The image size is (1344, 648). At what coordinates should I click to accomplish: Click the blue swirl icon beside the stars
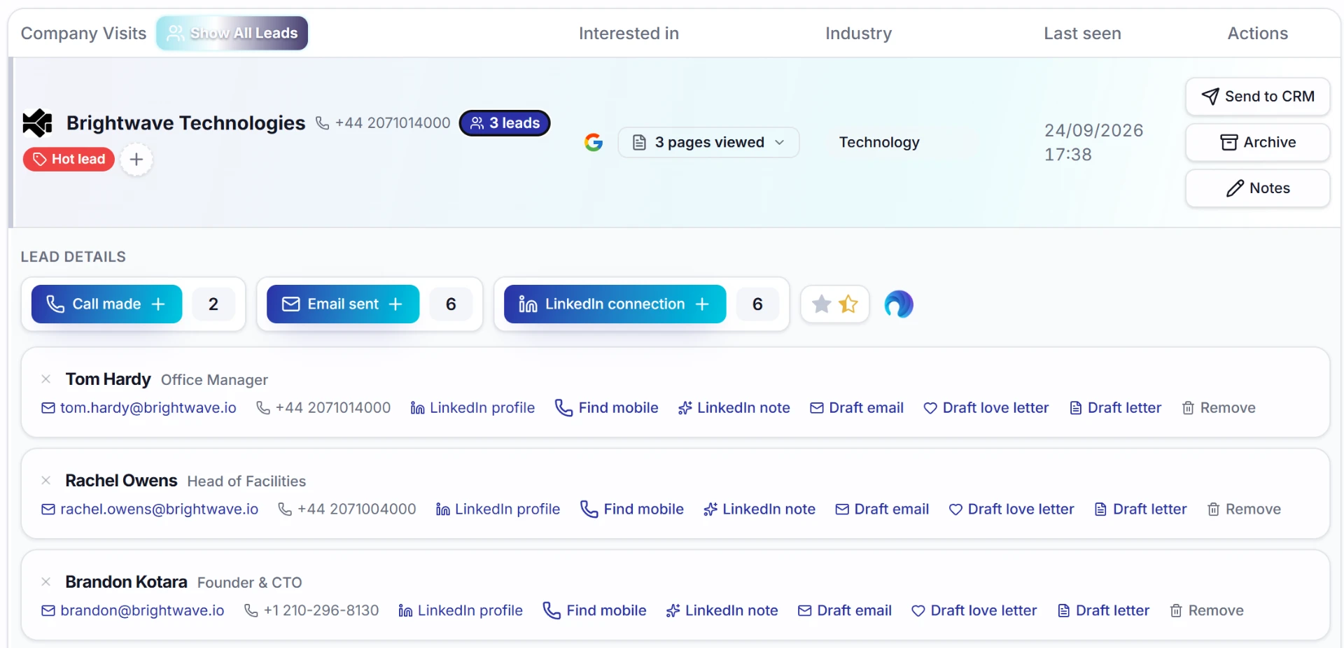click(x=899, y=304)
